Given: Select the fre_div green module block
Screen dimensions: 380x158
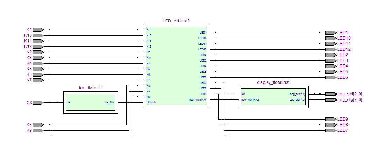Looking at the screenshot, I should 90,102.
